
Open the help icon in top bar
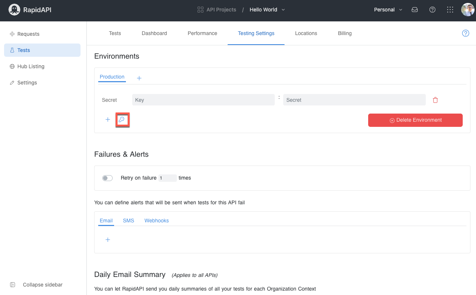tap(432, 10)
